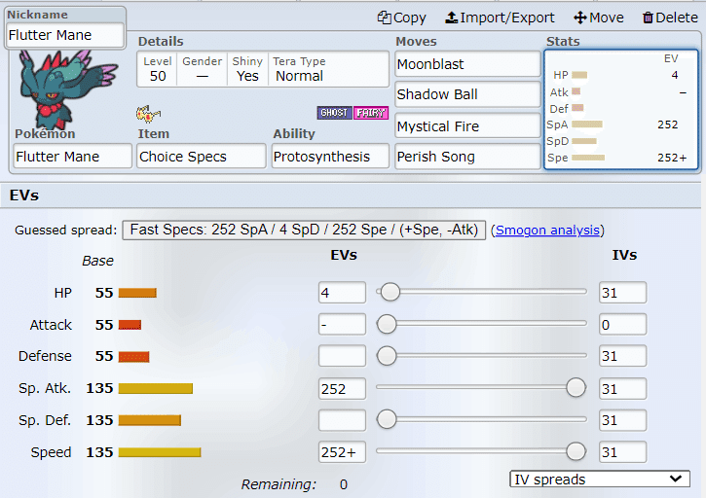This screenshot has width=706, height=498.
Task: Select the Shadow Ball move slot
Action: 467,94
